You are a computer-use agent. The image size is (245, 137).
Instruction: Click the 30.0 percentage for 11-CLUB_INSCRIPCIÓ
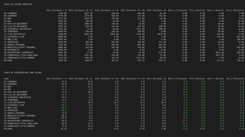pyautogui.click(x=163, y=102)
